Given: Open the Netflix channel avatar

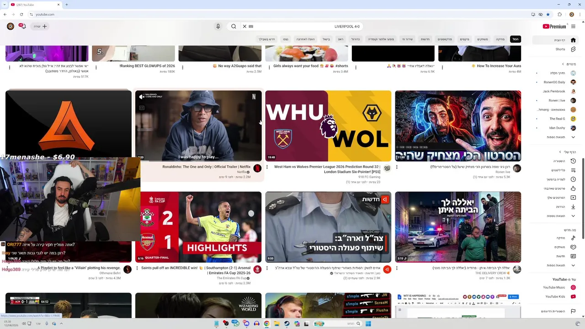Looking at the screenshot, I should (x=257, y=168).
